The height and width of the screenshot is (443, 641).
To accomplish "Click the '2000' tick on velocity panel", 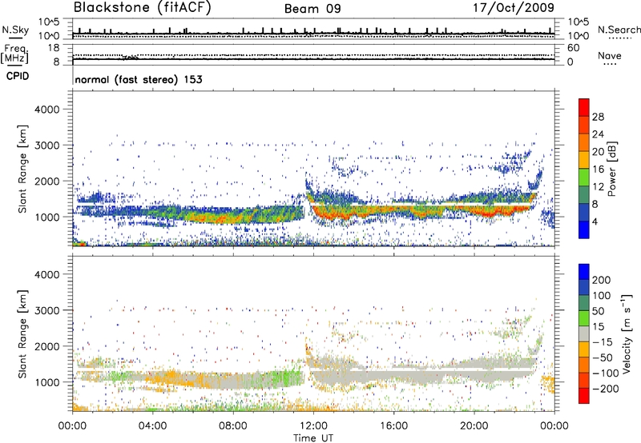I will pos(46,346).
